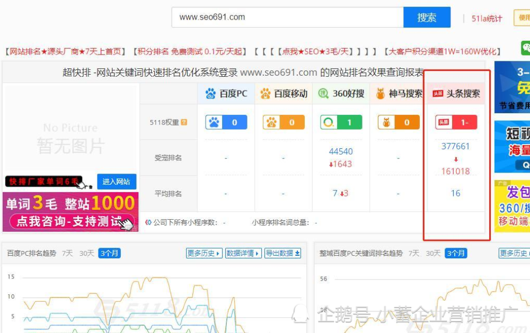Image resolution: width=530 pixels, height=333 pixels.
Task: Open the 51la统计 link
Action: (x=487, y=19)
